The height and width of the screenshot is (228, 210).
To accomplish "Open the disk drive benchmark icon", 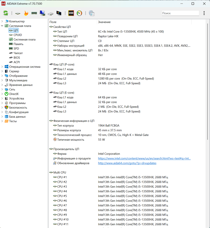I will 51,13.
